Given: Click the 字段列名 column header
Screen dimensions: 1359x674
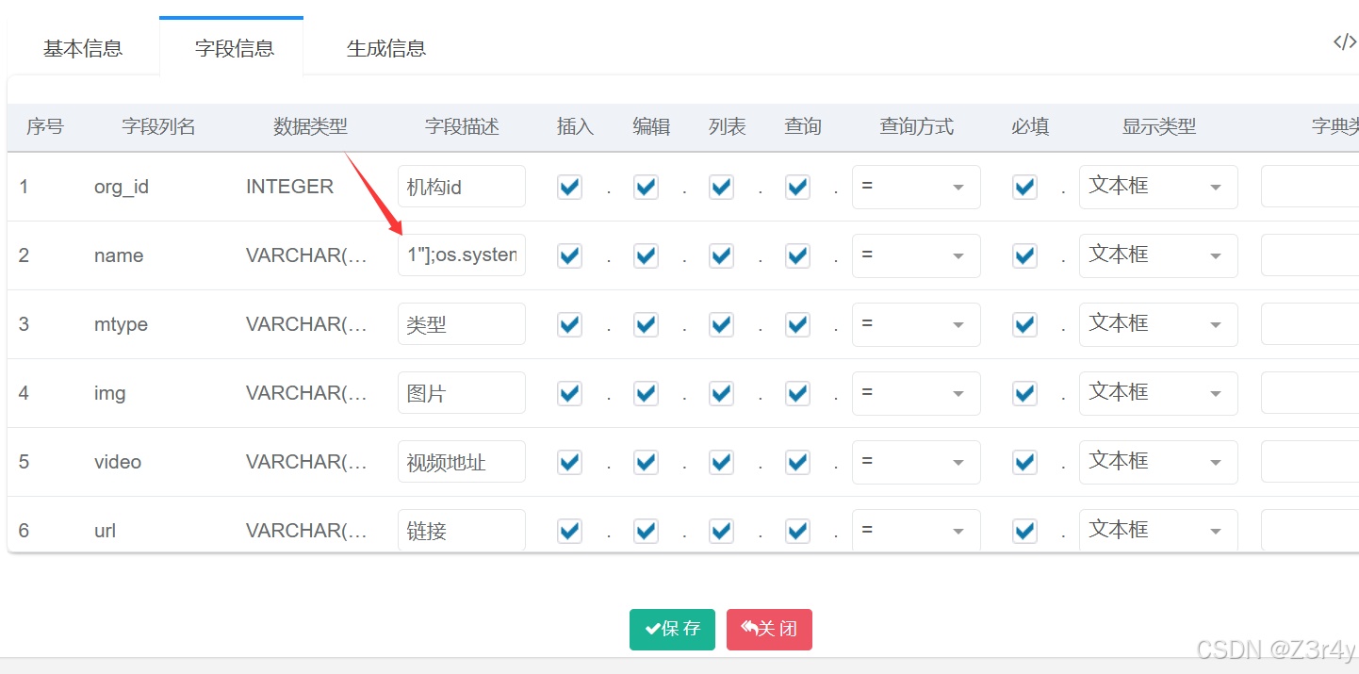Looking at the screenshot, I should point(158,126).
